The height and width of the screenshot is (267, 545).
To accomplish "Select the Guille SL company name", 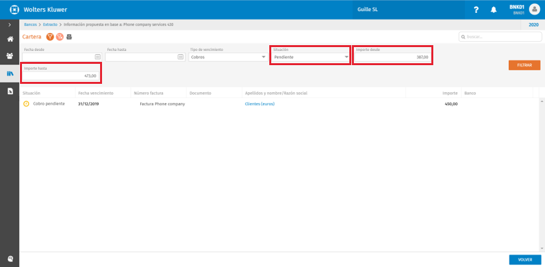I will (367, 10).
